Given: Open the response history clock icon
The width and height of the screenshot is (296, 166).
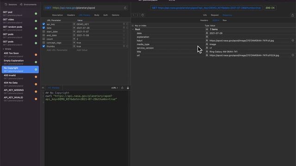Looking at the screenshot, I should click(x=142, y=15).
